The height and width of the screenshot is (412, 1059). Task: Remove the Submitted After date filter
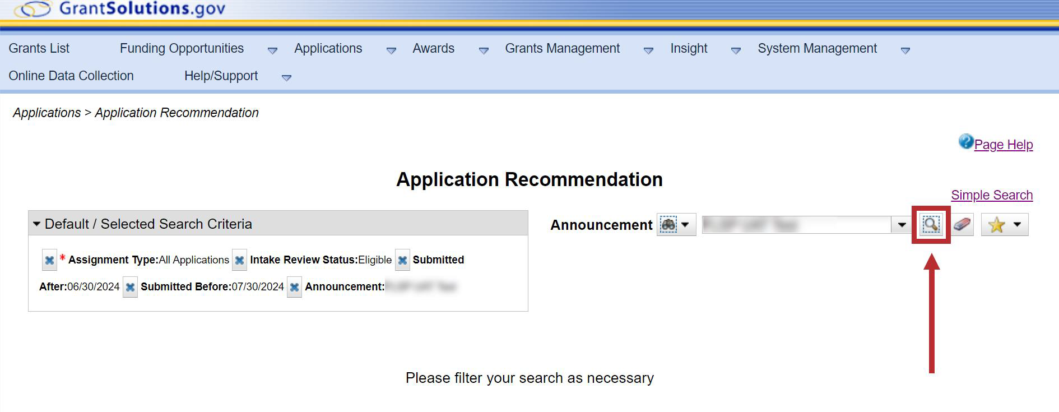pos(402,260)
